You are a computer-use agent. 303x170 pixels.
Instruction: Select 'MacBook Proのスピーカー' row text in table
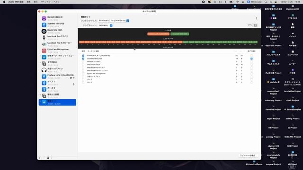point(98,70)
